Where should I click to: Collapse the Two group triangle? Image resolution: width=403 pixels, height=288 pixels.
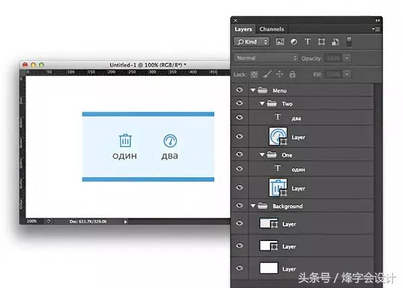coord(262,103)
